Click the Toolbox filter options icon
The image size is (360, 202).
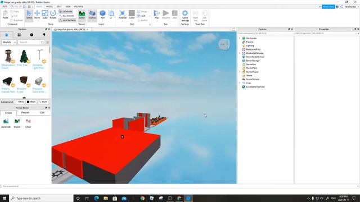pyautogui.click(x=47, y=42)
